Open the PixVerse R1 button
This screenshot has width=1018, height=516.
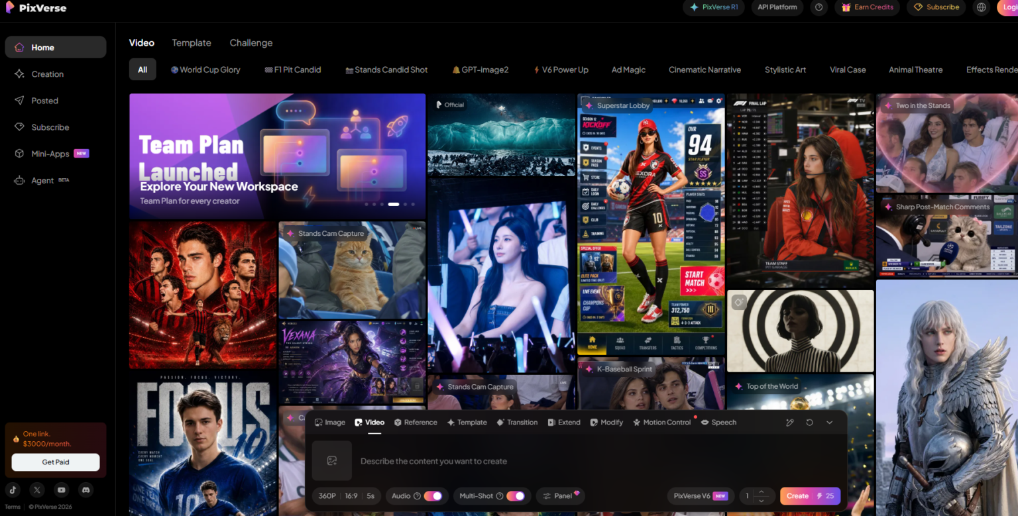coord(714,7)
